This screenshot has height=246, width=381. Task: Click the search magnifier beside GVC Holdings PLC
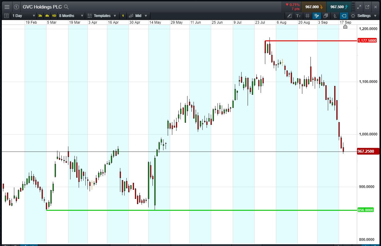(66, 7)
